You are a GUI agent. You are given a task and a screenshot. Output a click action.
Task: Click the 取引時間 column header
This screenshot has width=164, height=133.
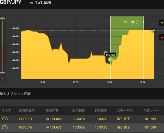[79, 111]
